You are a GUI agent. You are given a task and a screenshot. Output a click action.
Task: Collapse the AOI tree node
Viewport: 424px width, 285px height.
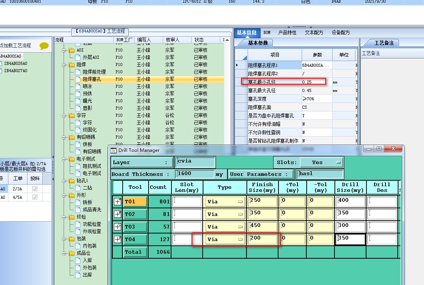tap(64, 50)
